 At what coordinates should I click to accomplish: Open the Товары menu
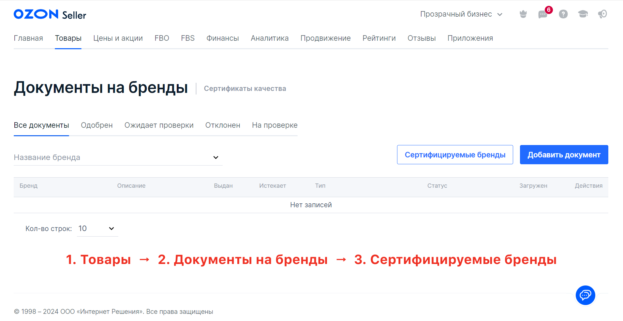click(68, 38)
